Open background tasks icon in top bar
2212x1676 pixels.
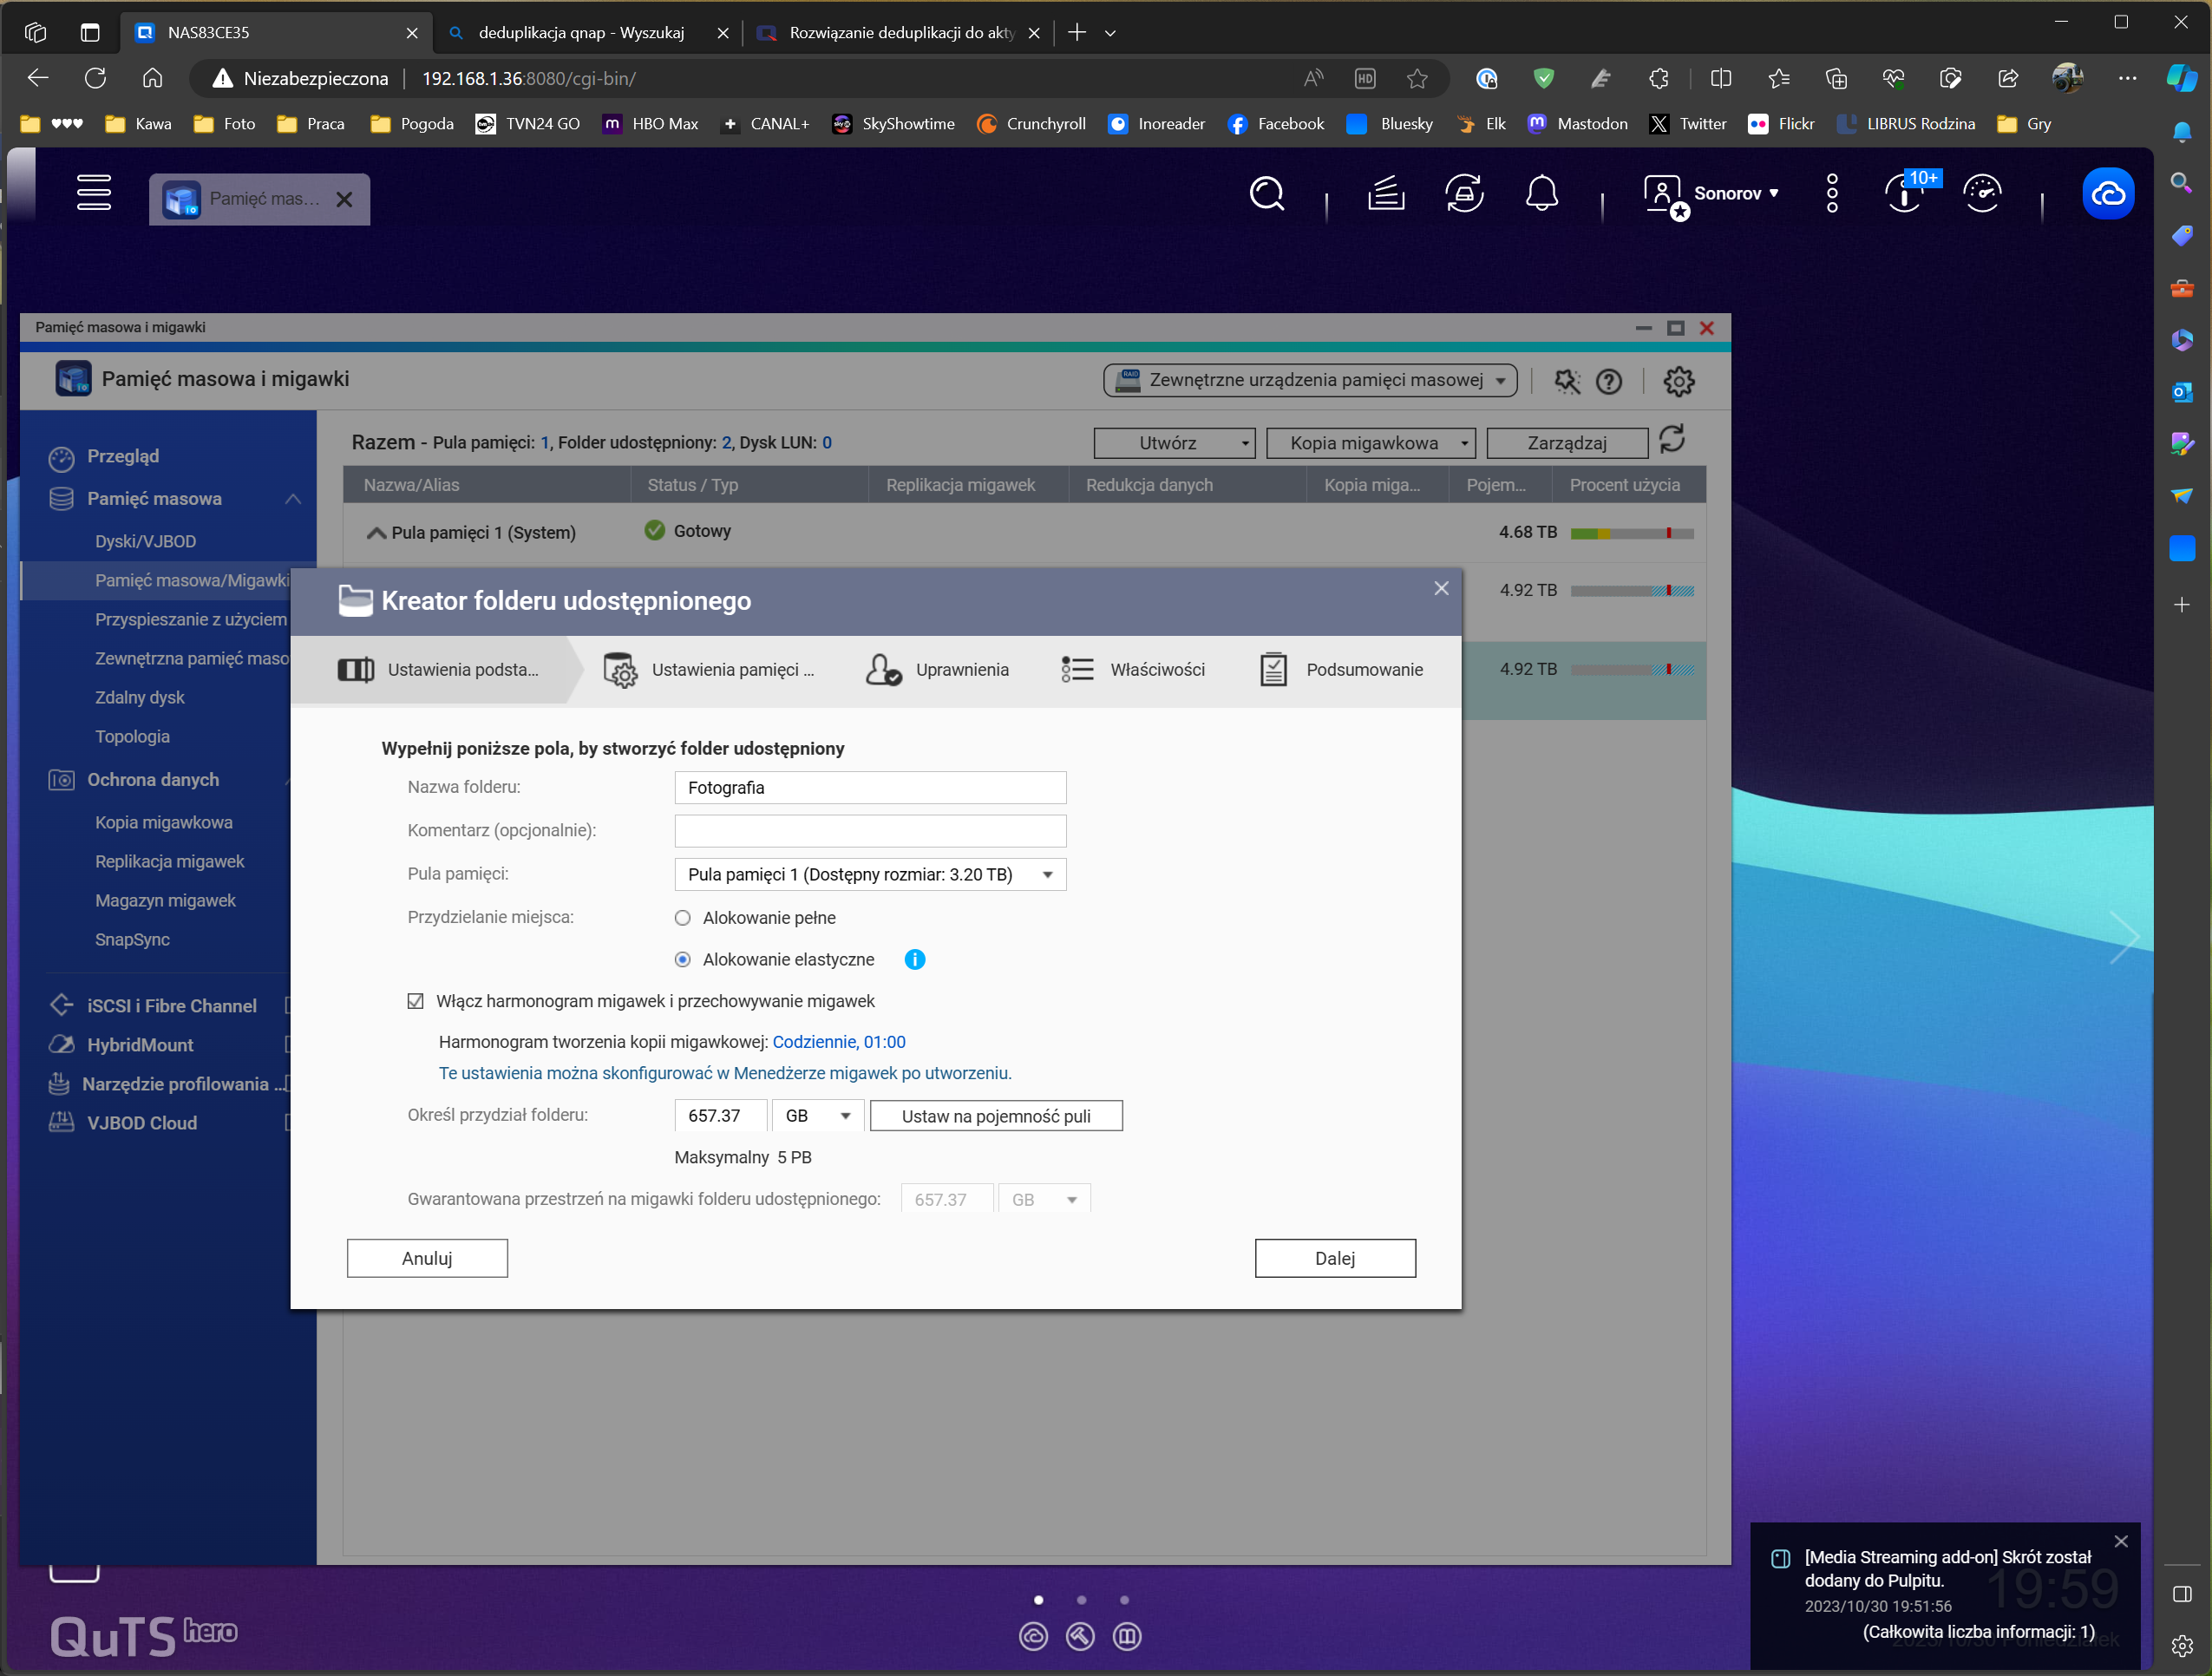(1386, 193)
